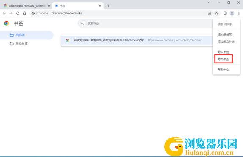The image size is (243, 157).
Task: Open the side panel icon
Action: 225,13
